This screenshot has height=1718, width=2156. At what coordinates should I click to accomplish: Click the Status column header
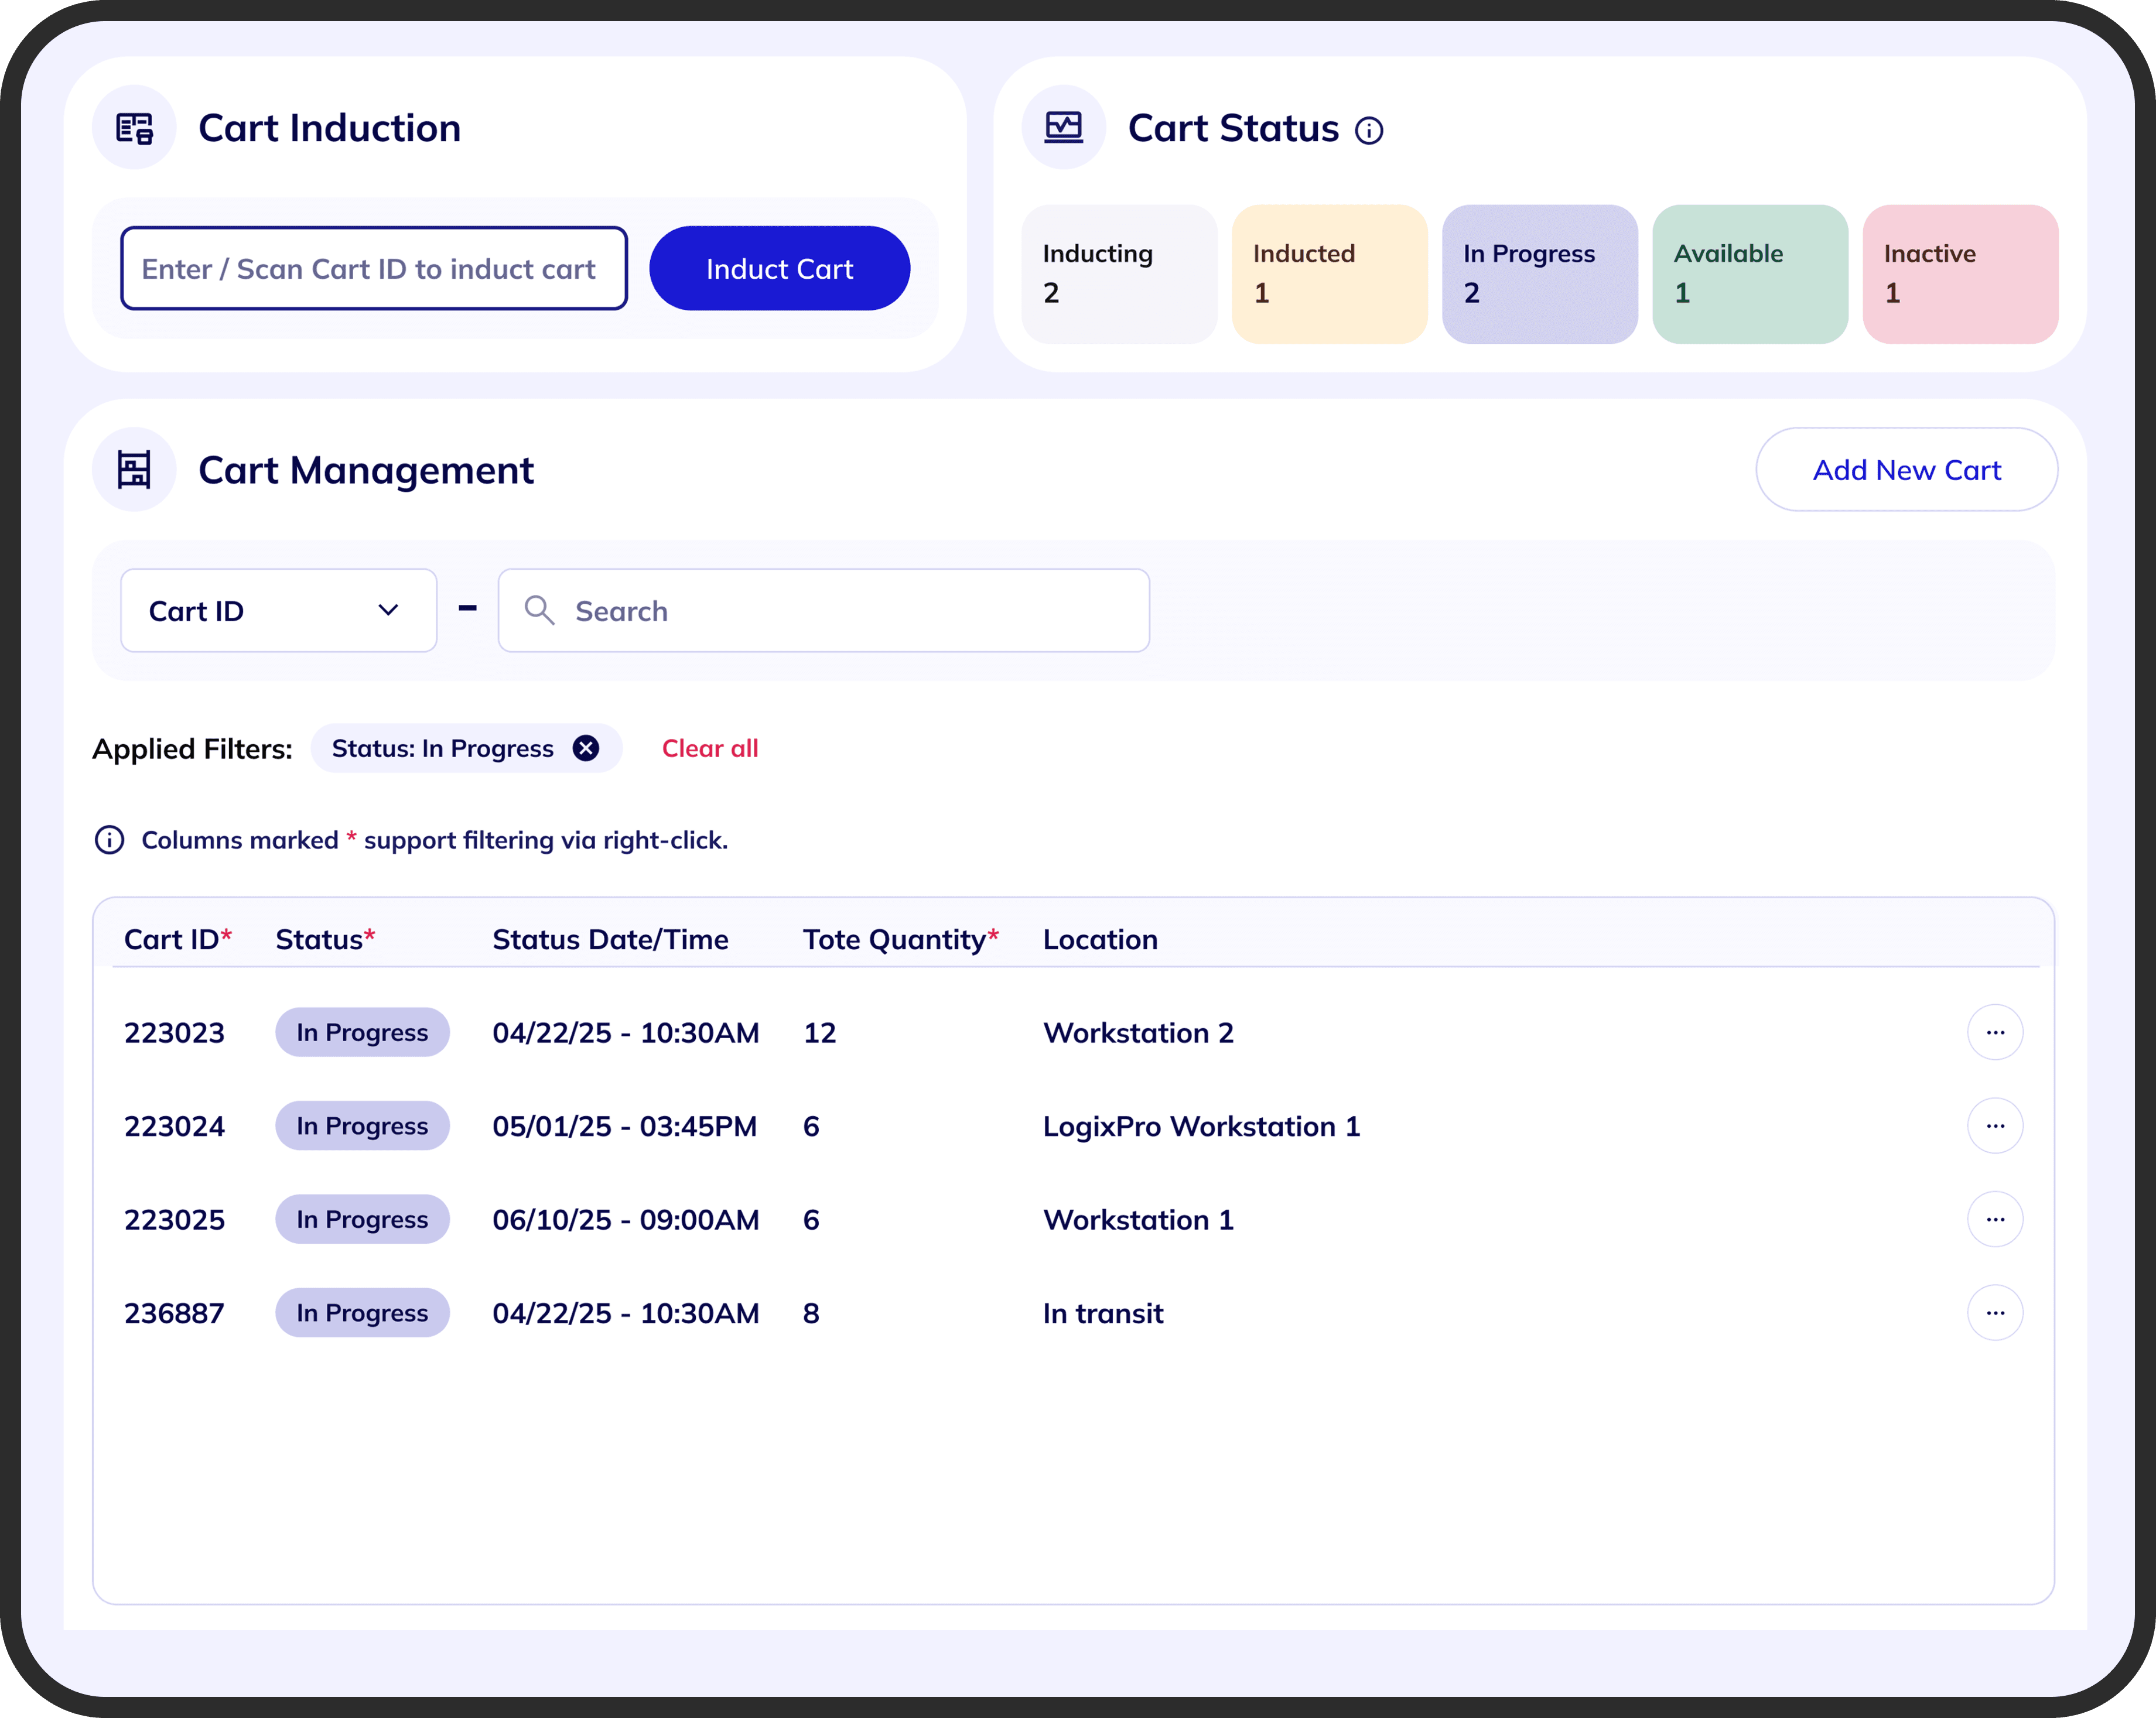(325, 939)
